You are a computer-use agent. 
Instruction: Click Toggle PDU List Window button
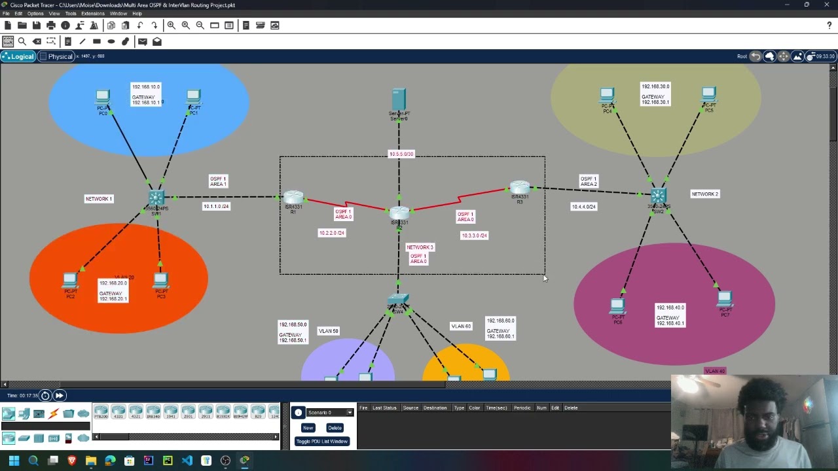pos(321,442)
